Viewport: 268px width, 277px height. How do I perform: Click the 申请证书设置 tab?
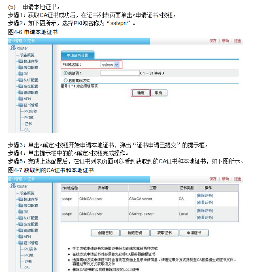coord(77,55)
